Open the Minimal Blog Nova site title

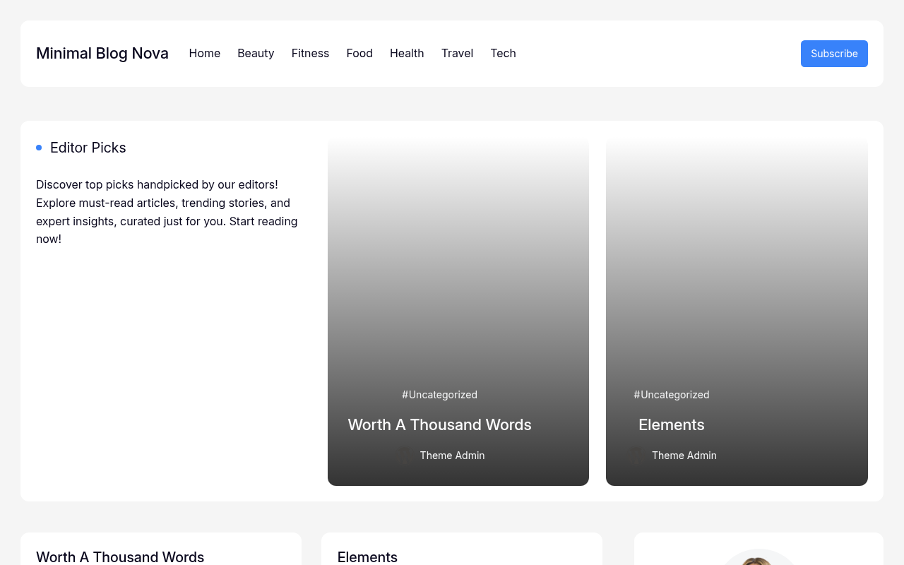(x=102, y=54)
